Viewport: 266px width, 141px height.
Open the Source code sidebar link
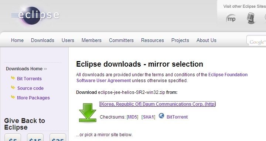point(30,88)
